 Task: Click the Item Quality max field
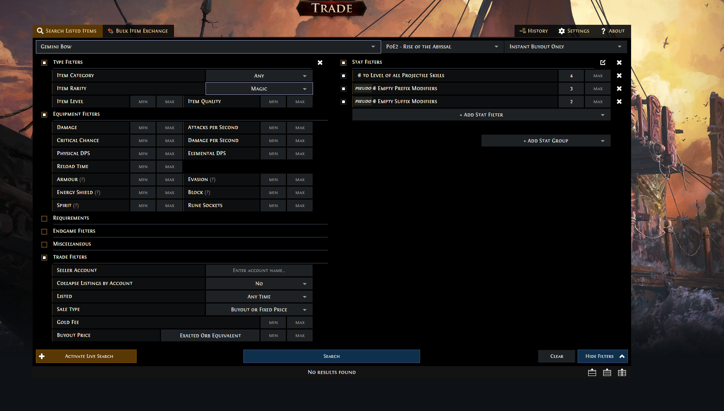click(x=300, y=102)
